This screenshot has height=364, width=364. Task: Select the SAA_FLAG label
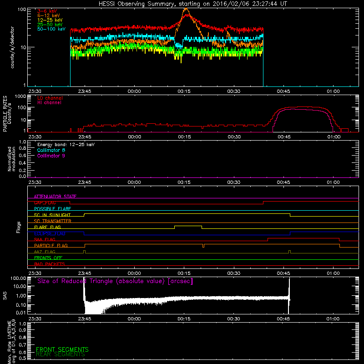tap(45, 240)
